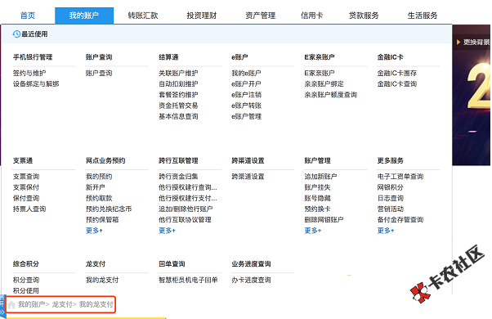492x319 pixels.
Task: Select the 我的账户 tab
Action: point(84,16)
